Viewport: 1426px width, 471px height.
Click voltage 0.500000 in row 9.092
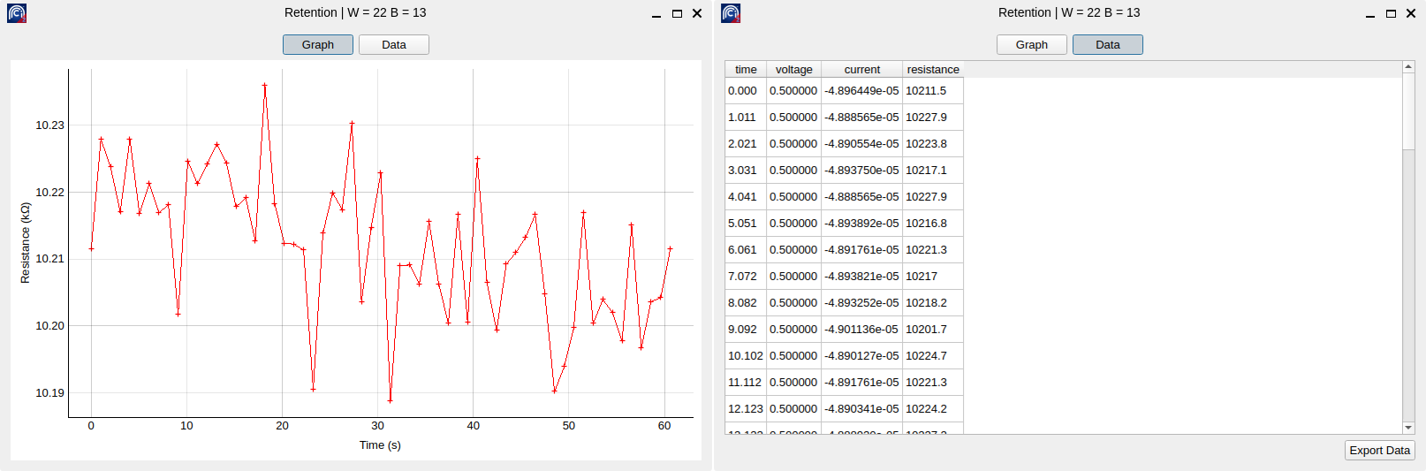click(793, 330)
